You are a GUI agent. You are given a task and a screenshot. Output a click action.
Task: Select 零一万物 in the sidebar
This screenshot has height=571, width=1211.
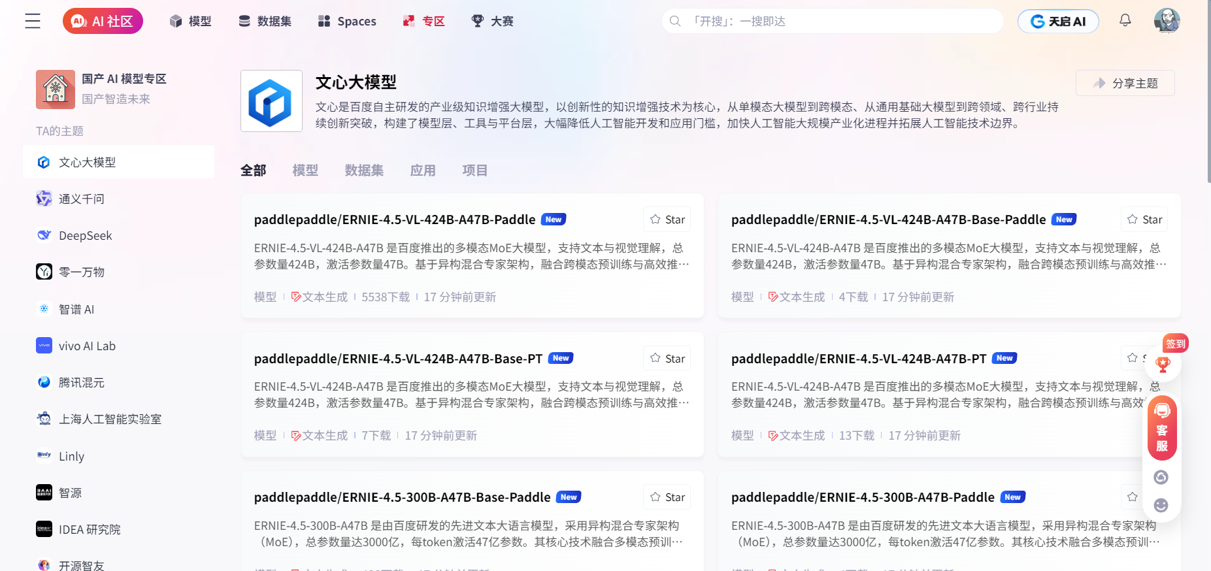coord(118,272)
